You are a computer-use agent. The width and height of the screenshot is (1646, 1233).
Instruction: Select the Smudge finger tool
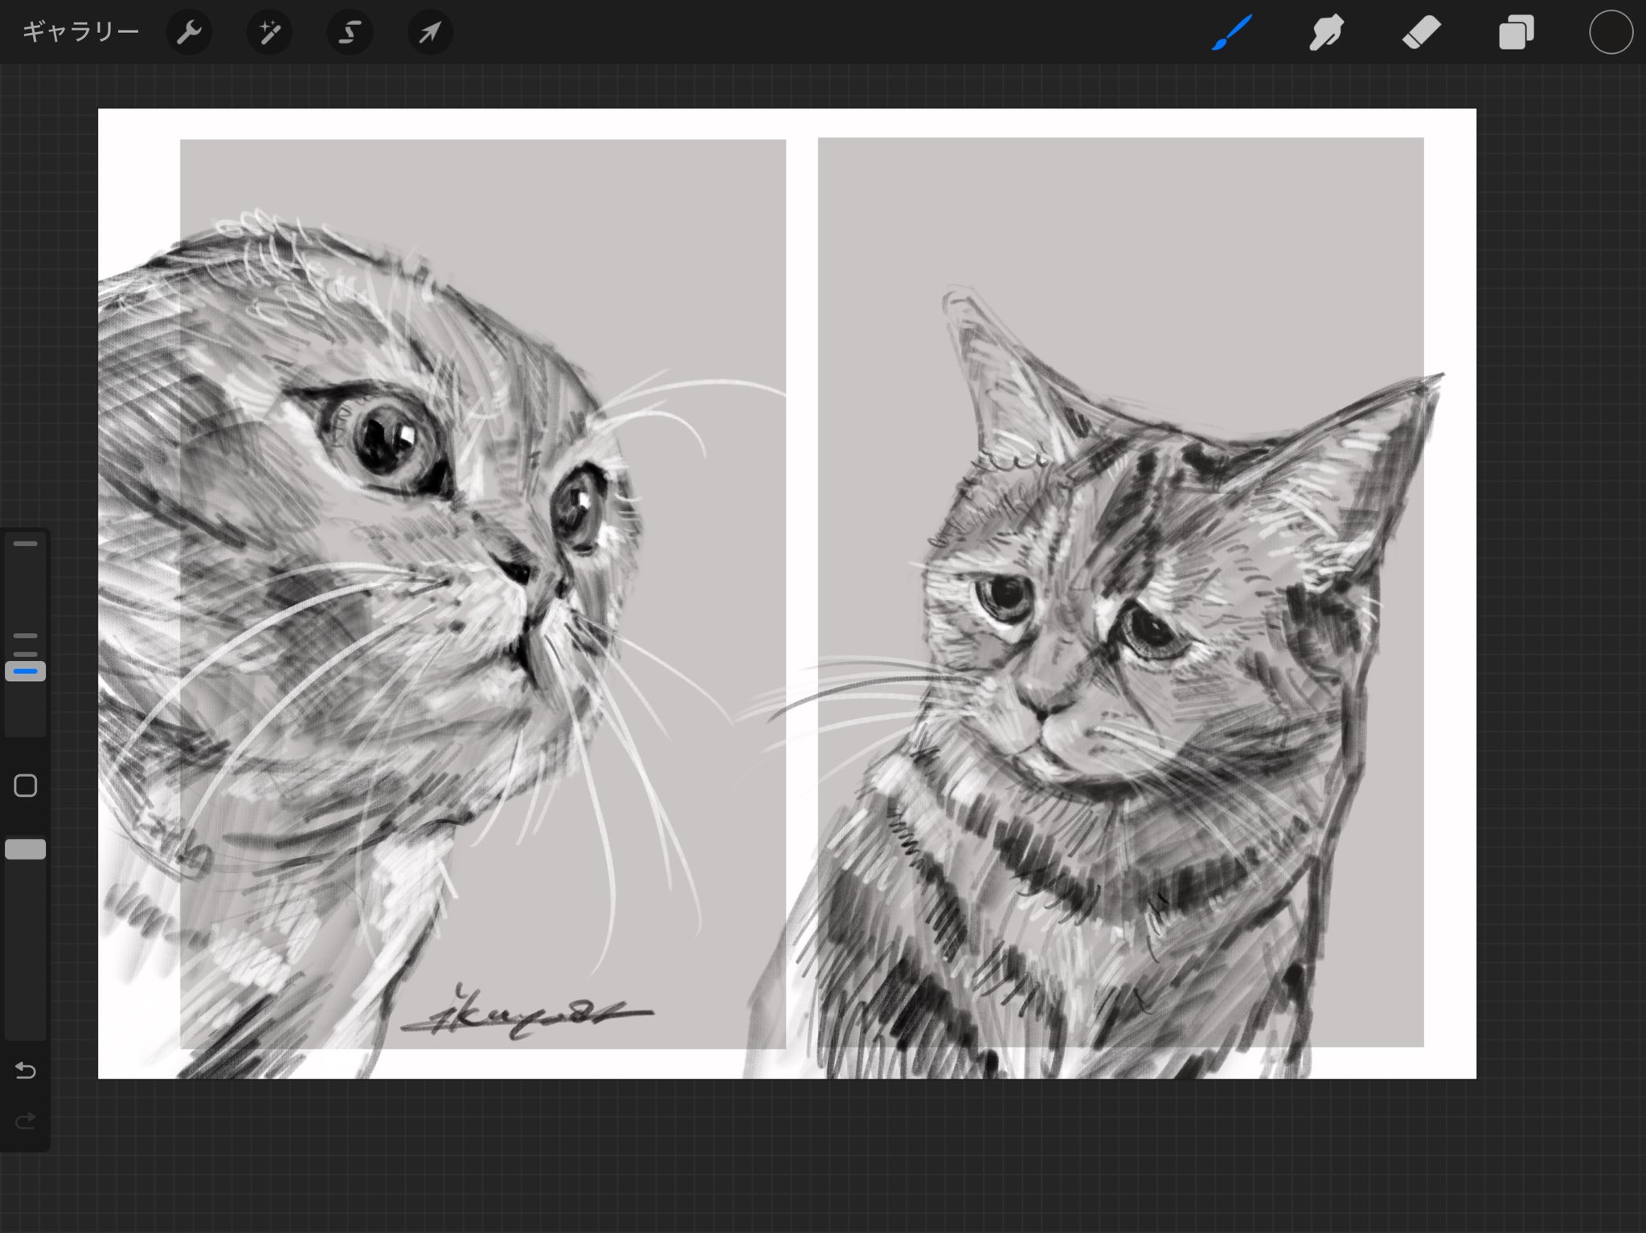(1326, 34)
